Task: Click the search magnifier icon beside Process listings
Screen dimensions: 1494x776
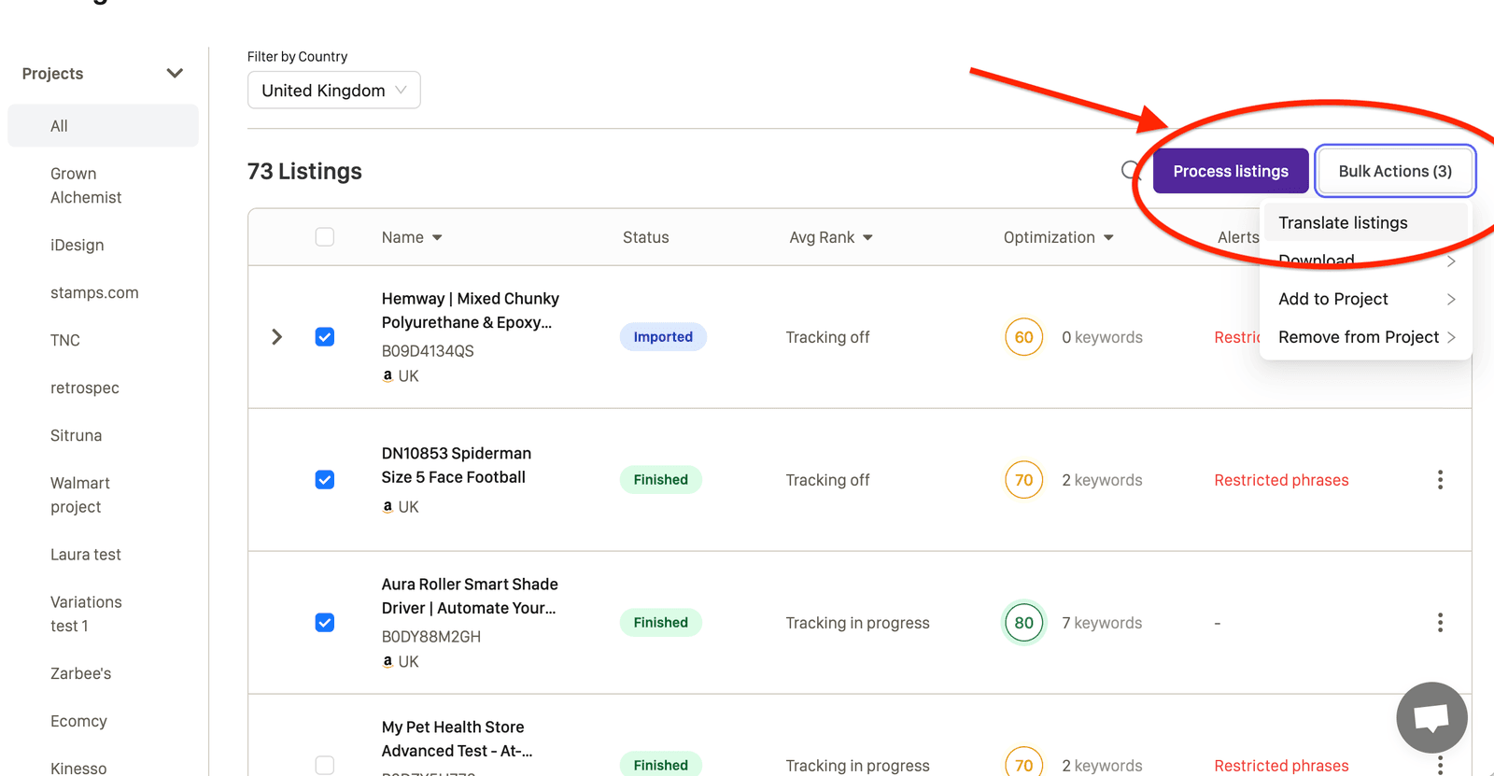Action: tap(1131, 171)
